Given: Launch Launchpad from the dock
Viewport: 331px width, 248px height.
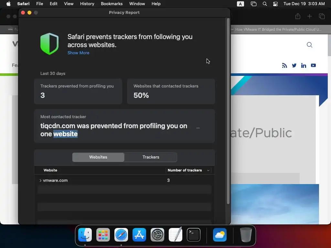Looking at the screenshot, I should (x=103, y=235).
